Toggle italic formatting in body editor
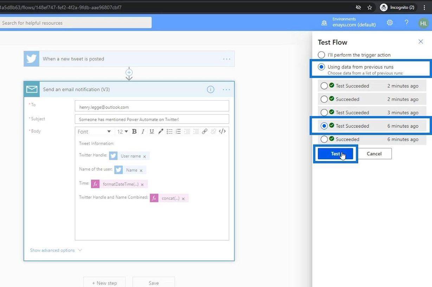432x287 pixels. [x=143, y=132]
